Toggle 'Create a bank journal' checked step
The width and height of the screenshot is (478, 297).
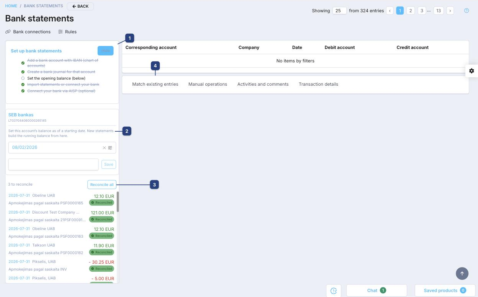click(23, 72)
